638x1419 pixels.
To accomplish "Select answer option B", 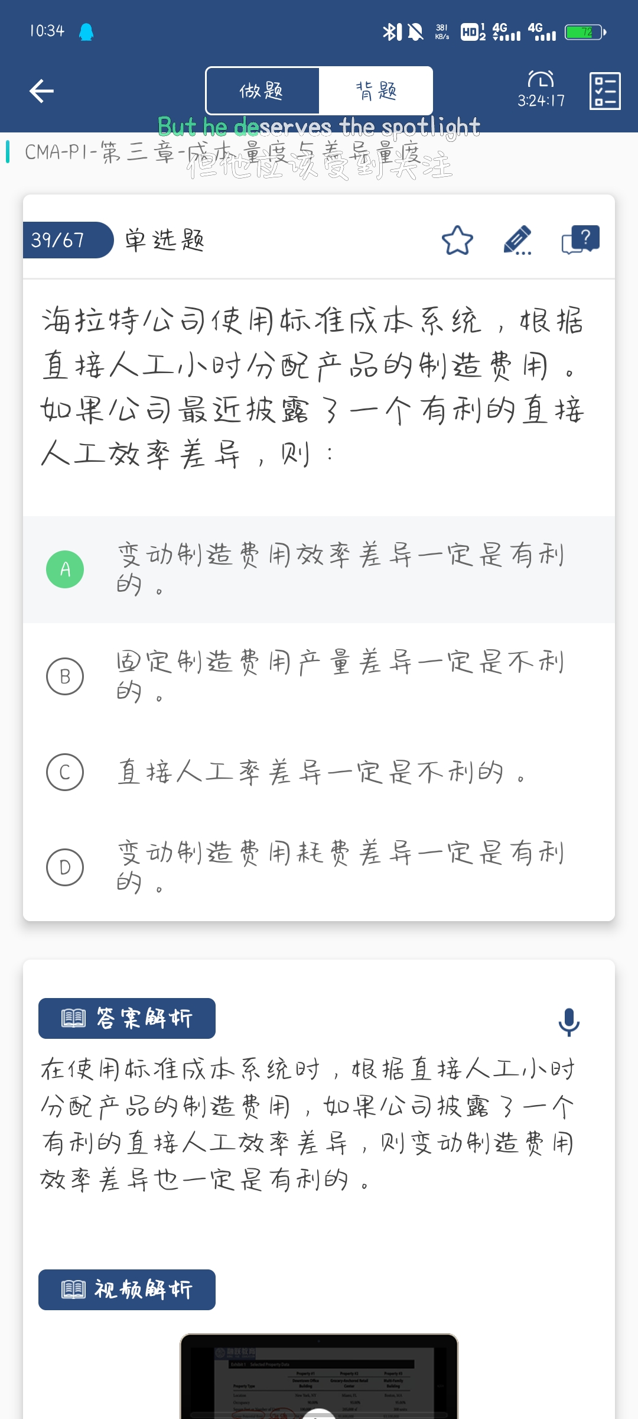I will [x=65, y=676].
